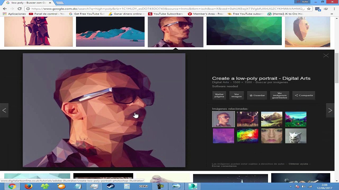Launch Firefox from the taskbar
Screen dimensions: 339x190
click(x=28, y=186)
